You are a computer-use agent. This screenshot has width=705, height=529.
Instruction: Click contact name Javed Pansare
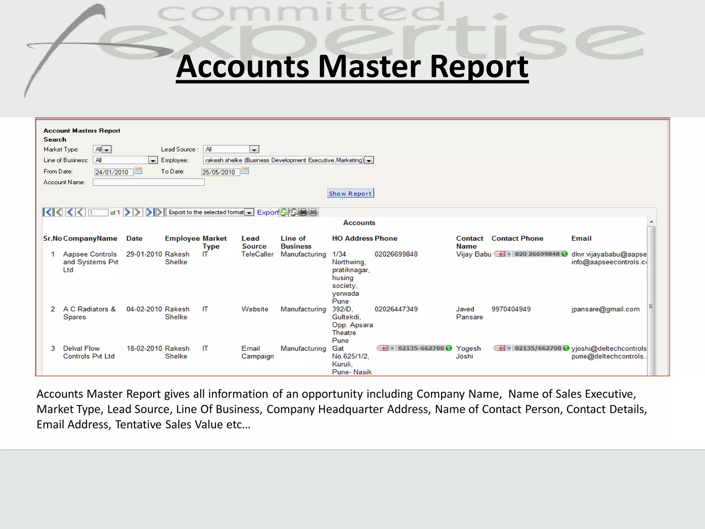click(x=470, y=313)
